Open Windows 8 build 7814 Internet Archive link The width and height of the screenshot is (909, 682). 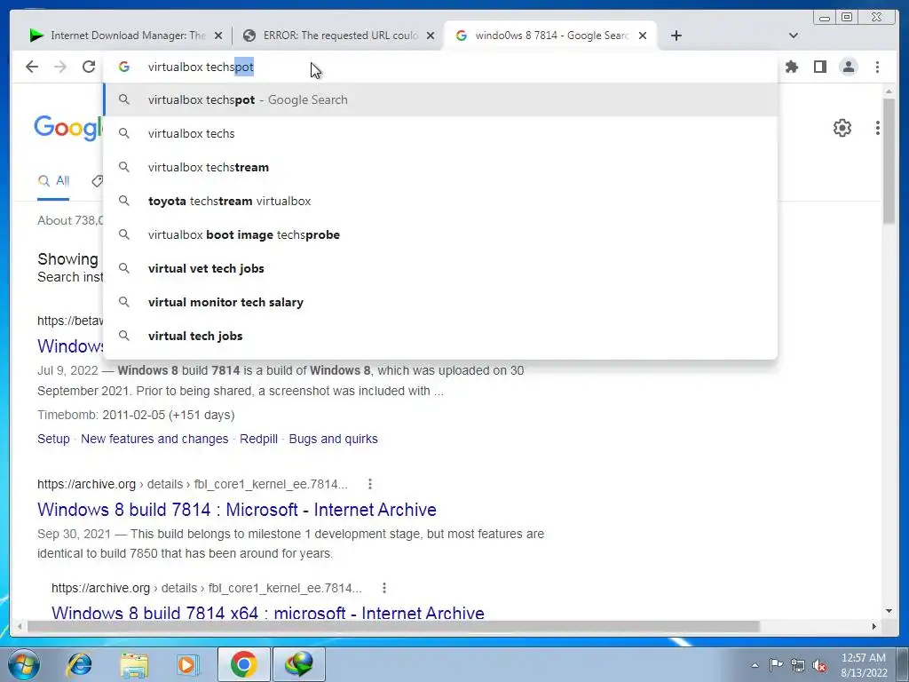pos(236,509)
